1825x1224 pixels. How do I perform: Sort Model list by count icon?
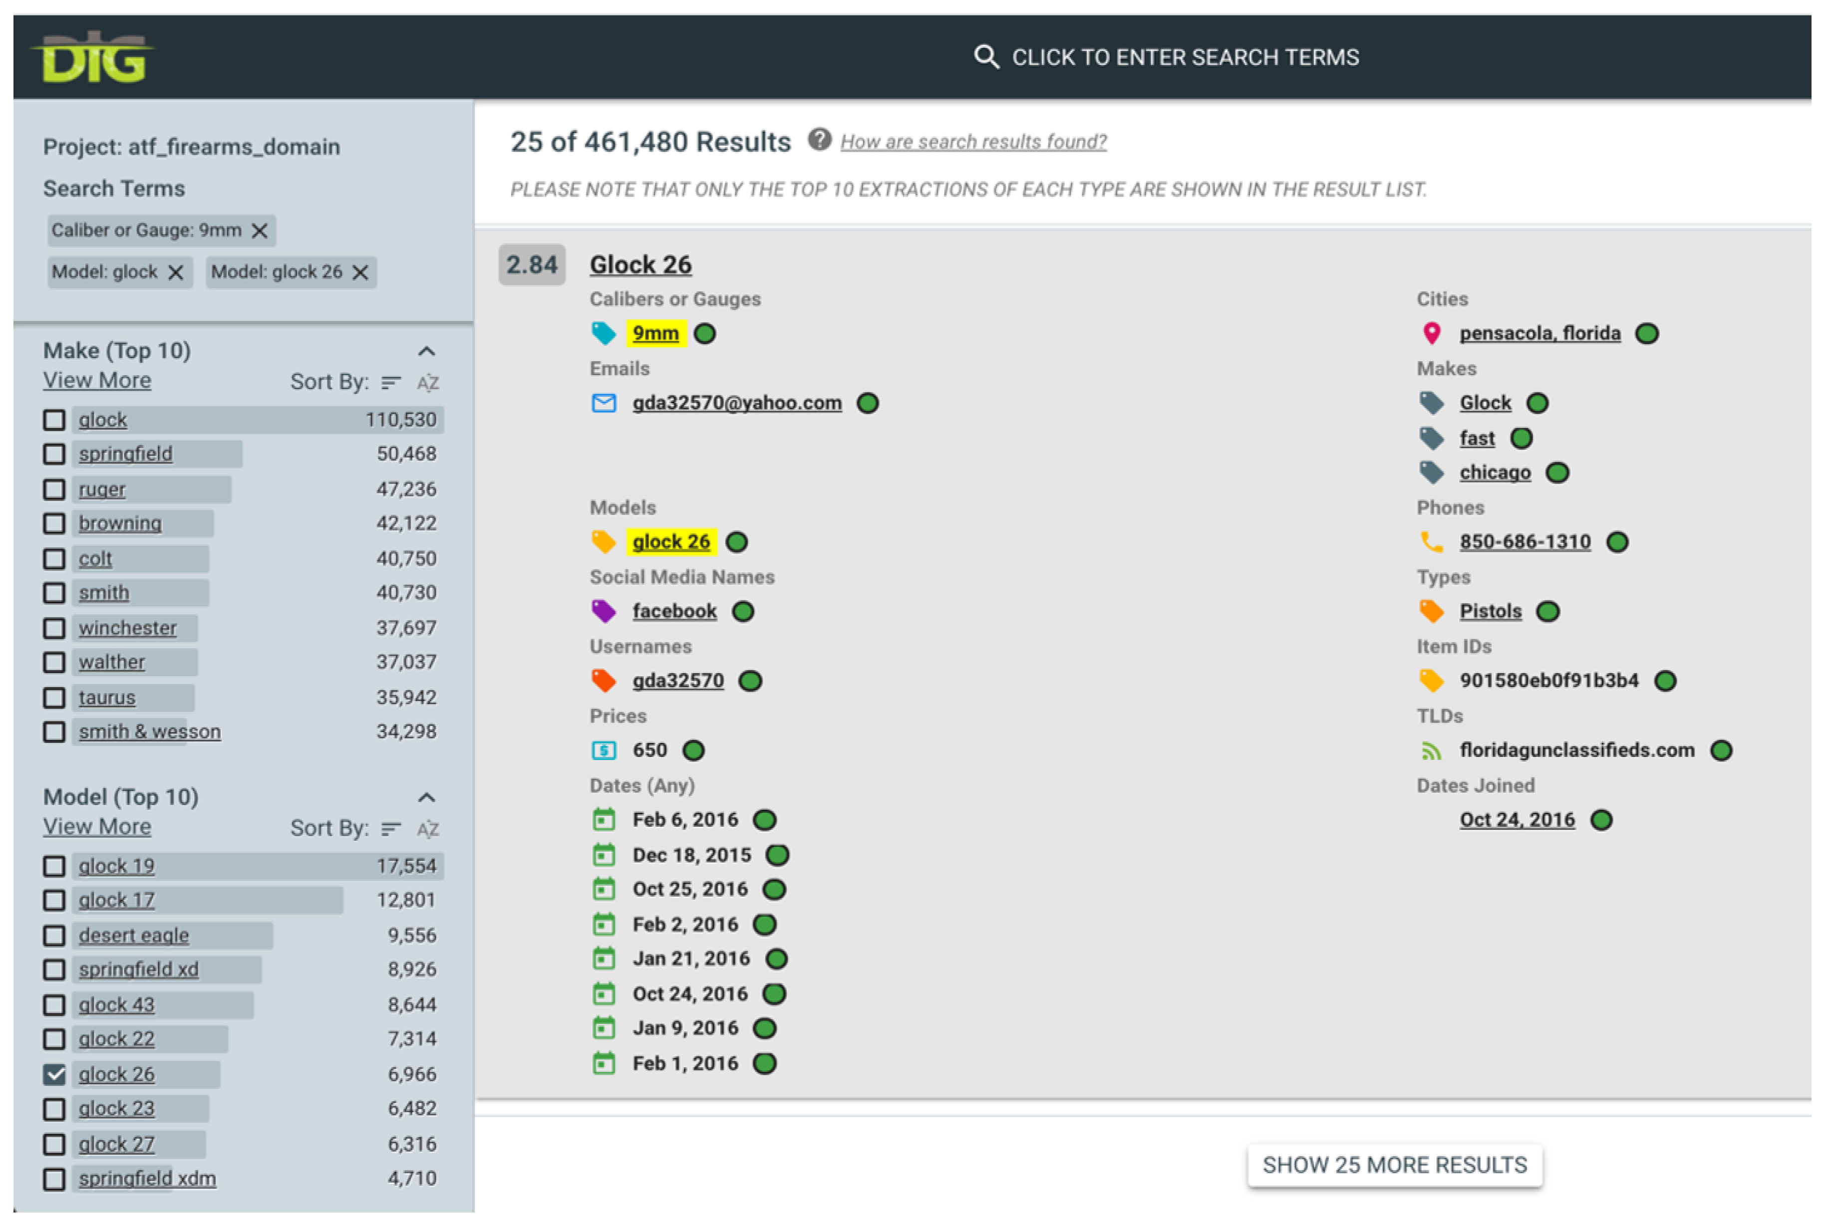(390, 829)
